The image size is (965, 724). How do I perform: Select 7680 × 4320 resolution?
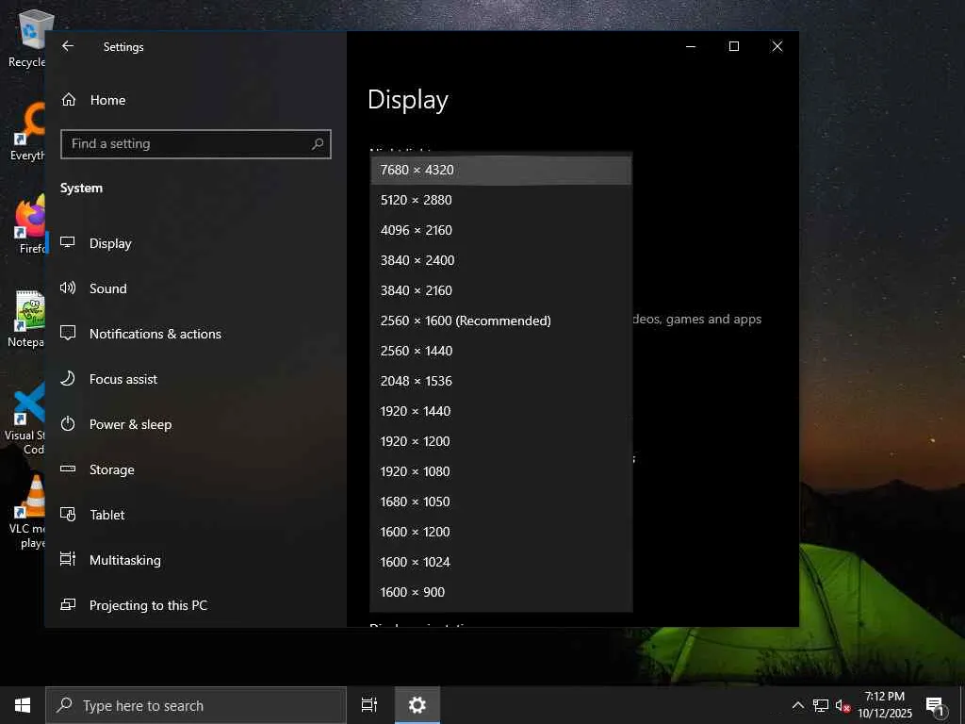[x=501, y=170]
